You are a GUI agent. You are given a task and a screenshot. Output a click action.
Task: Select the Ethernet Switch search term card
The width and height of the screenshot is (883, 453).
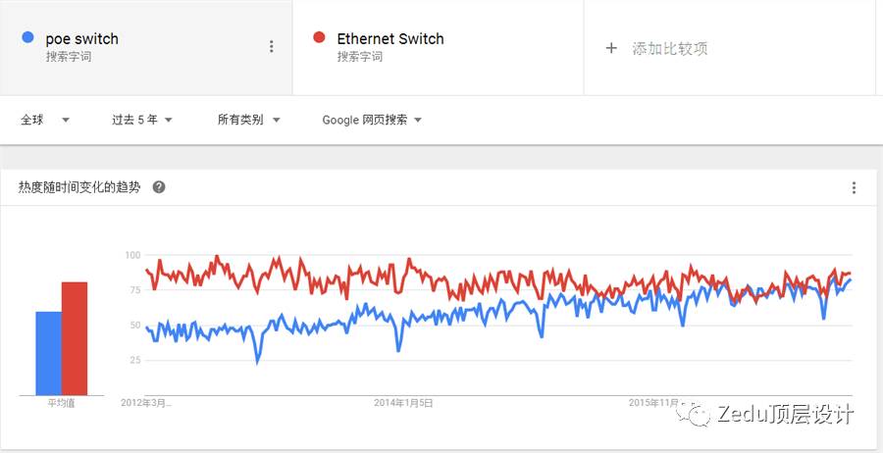click(439, 47)
